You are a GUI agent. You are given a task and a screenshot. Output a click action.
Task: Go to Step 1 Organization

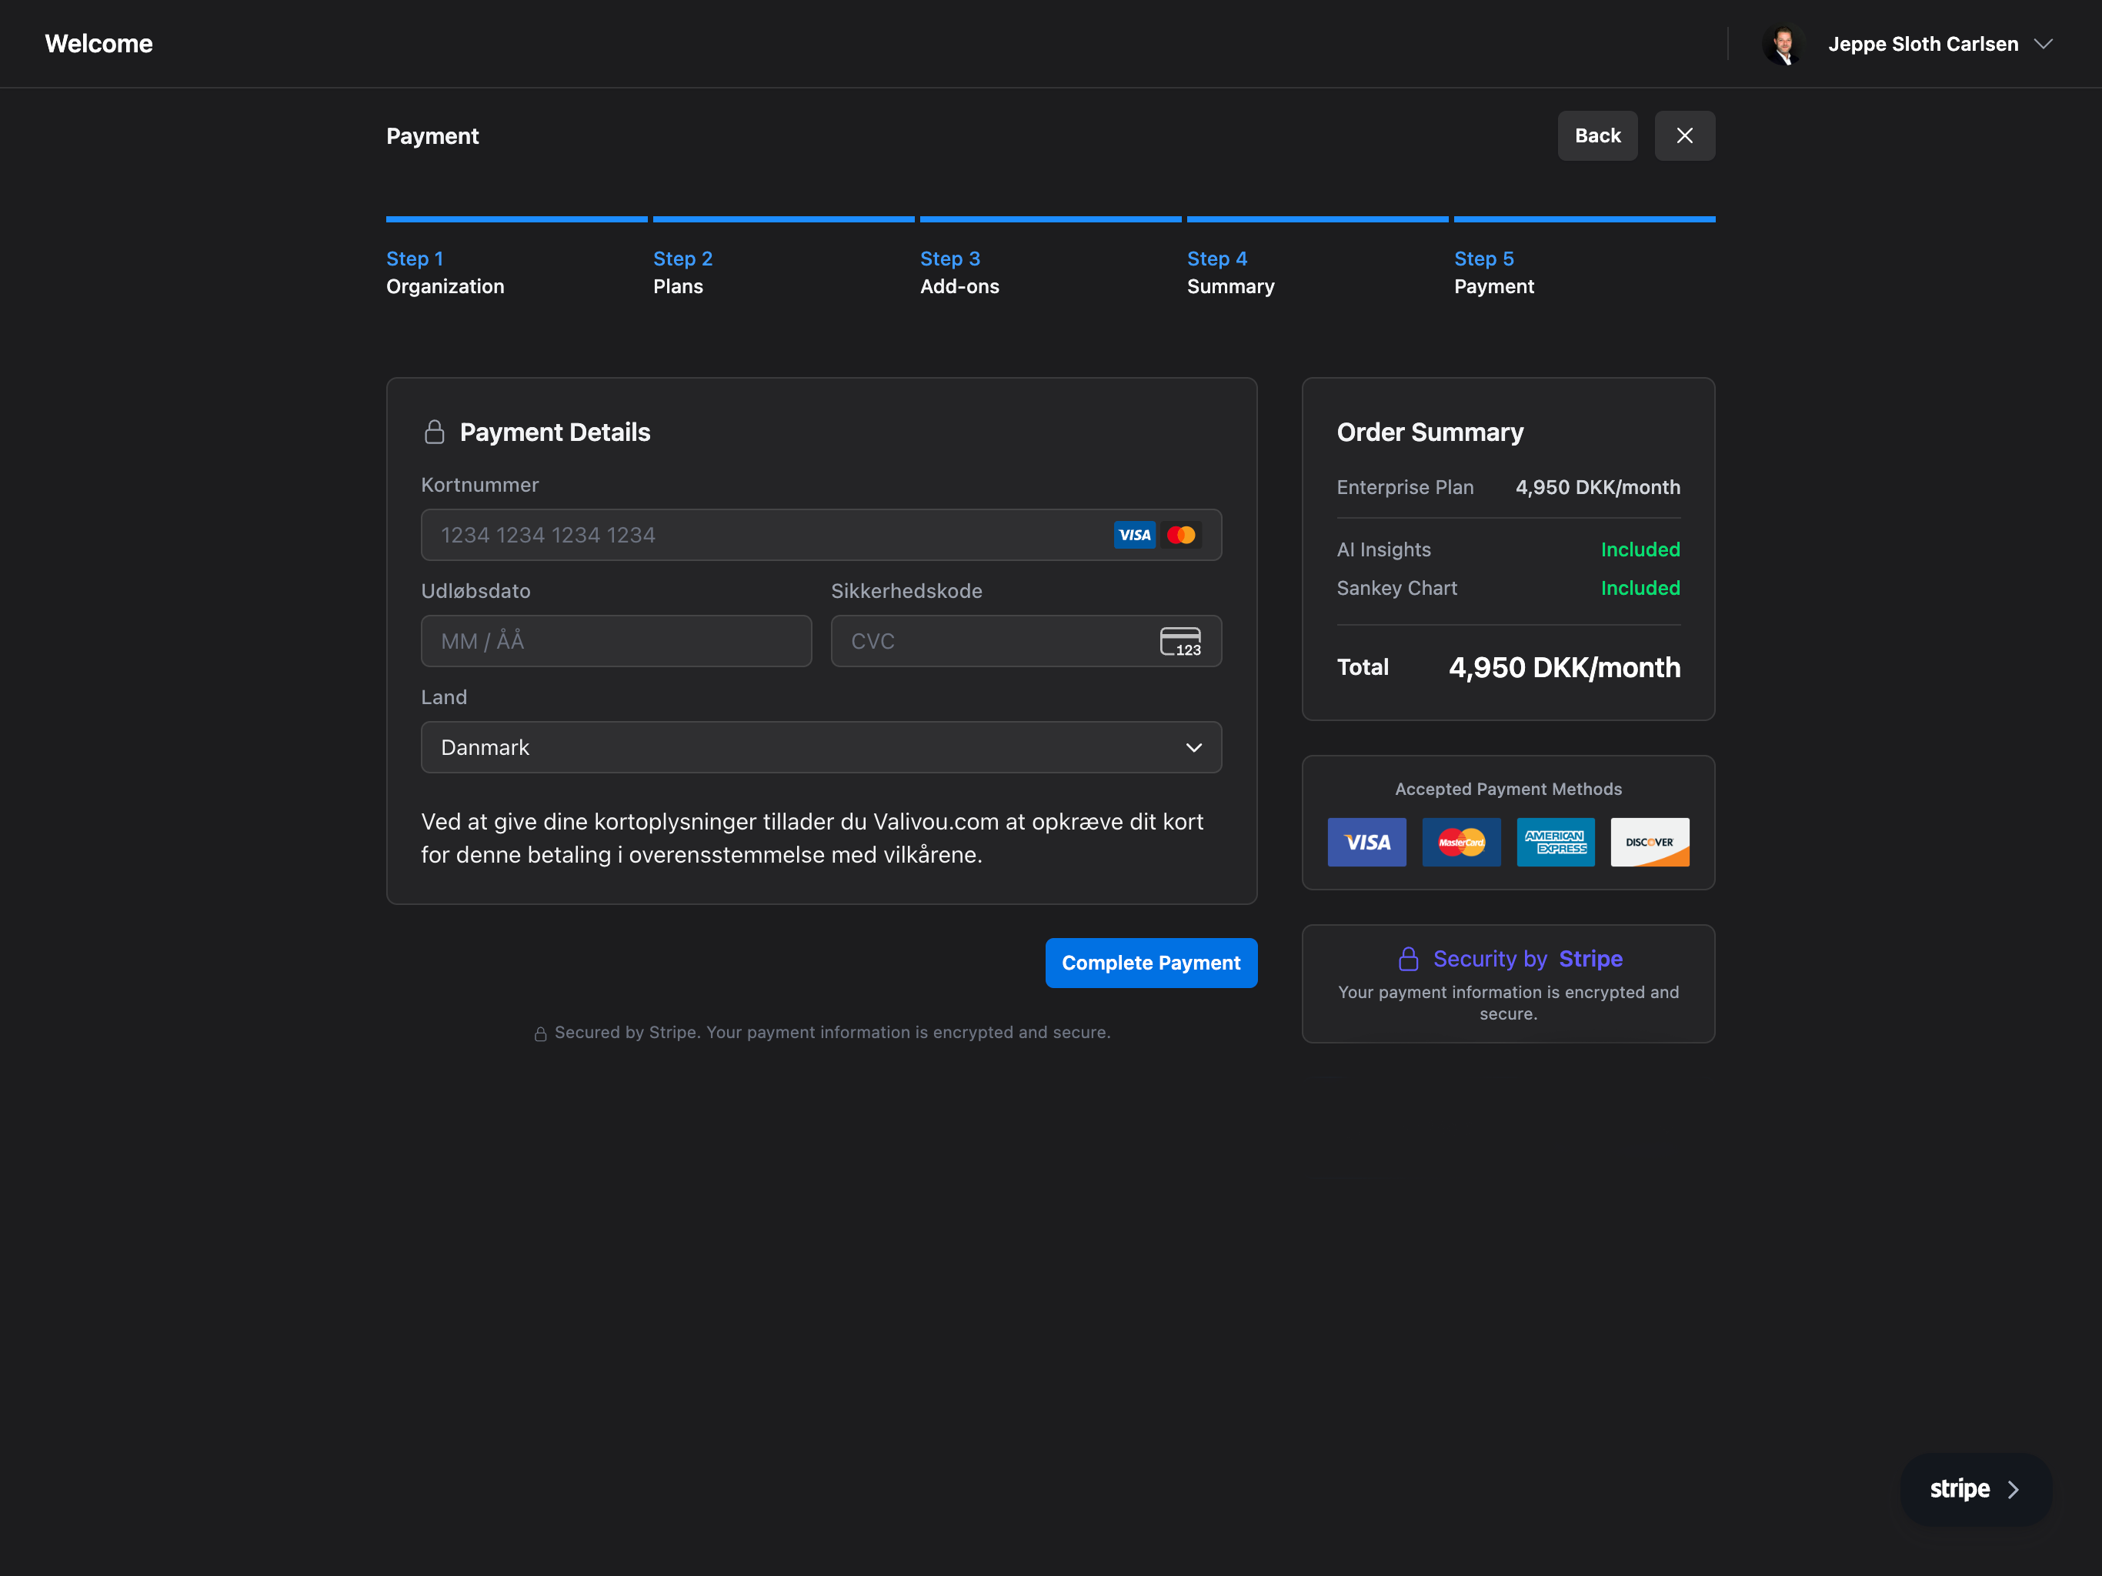[x=444, y=273]
